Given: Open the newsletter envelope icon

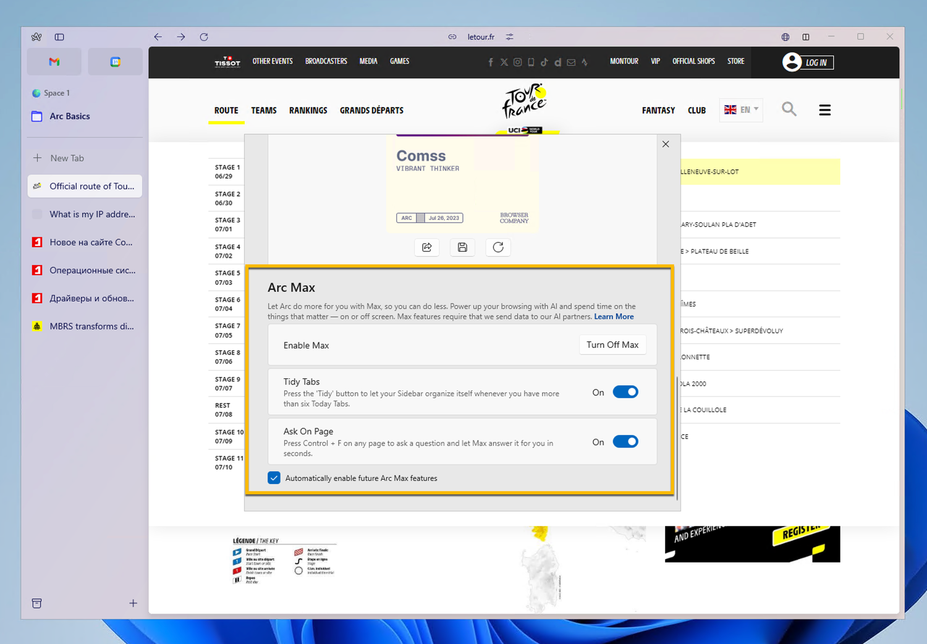Looking at the screenshot, I should pos(571,62).
